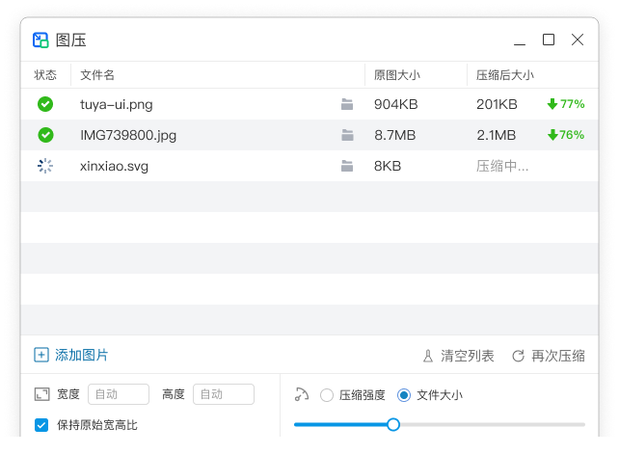The height and width of the screenshot is (454, 619).
Task: Open folder icon for xinxiao.svg
Action: [347, 166]
